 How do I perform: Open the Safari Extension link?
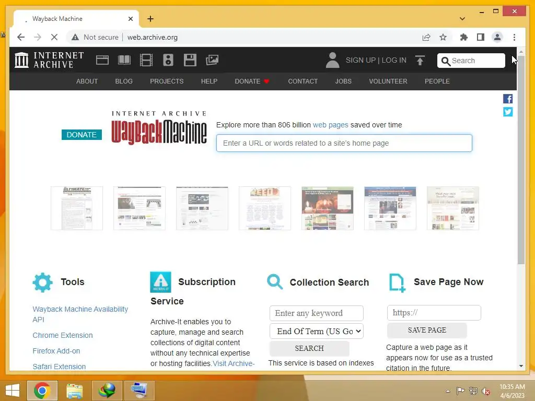pyautogui.click(x=59, y=367)
